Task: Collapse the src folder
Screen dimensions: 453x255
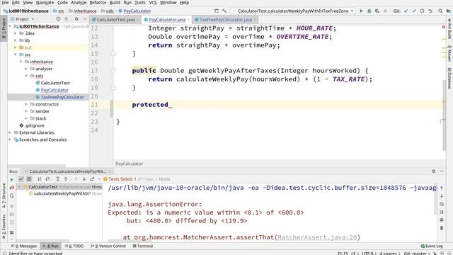Action: (16, 55)
